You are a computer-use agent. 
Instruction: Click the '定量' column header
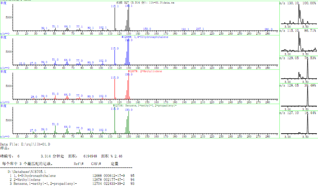(x=114, y=164)
